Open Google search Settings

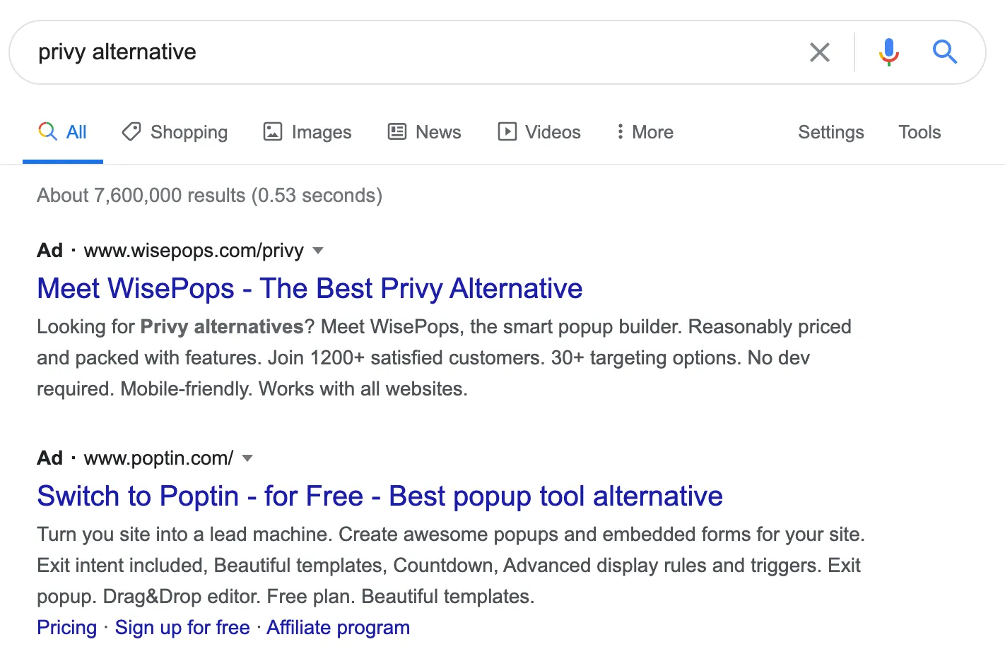click(x=830, y=131)
